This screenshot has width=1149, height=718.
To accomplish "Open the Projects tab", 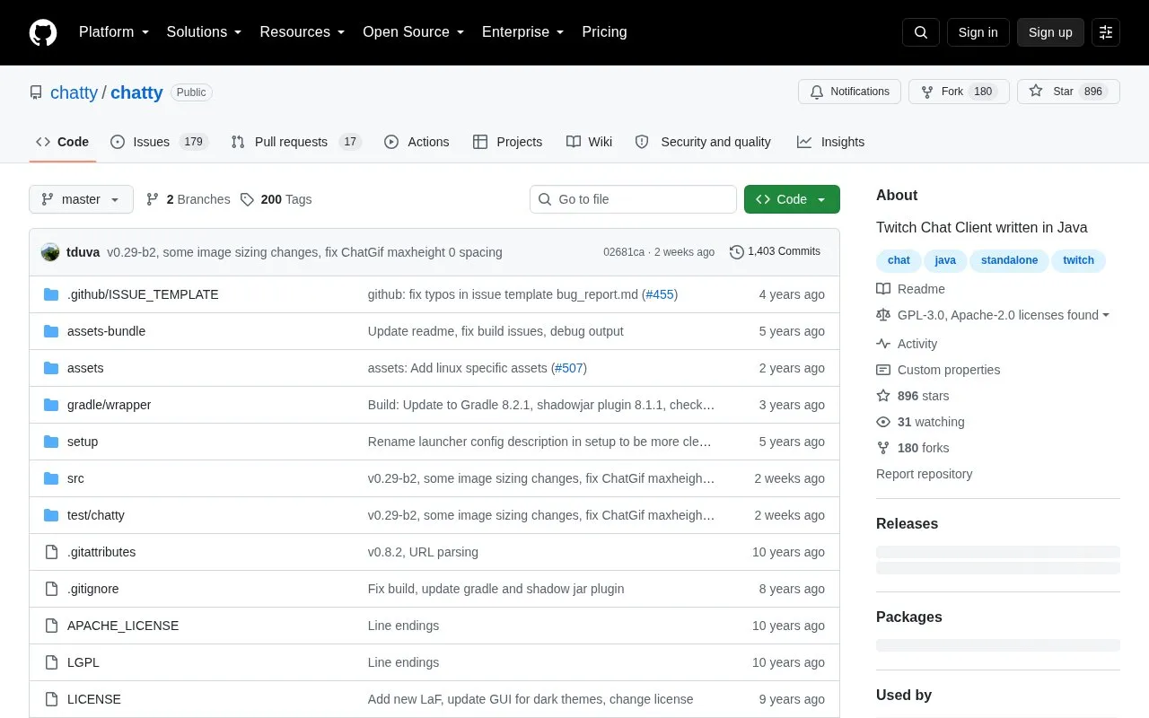I will (x=507, y=142).
